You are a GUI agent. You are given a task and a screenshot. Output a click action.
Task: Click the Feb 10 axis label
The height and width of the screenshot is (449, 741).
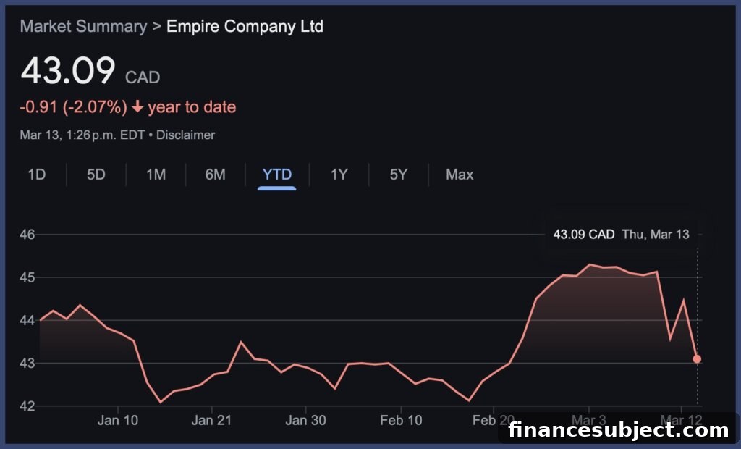(401, 420)
